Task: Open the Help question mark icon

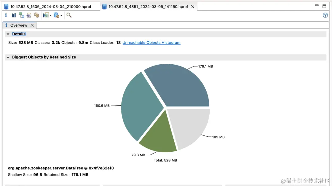Action: (325, 15)
